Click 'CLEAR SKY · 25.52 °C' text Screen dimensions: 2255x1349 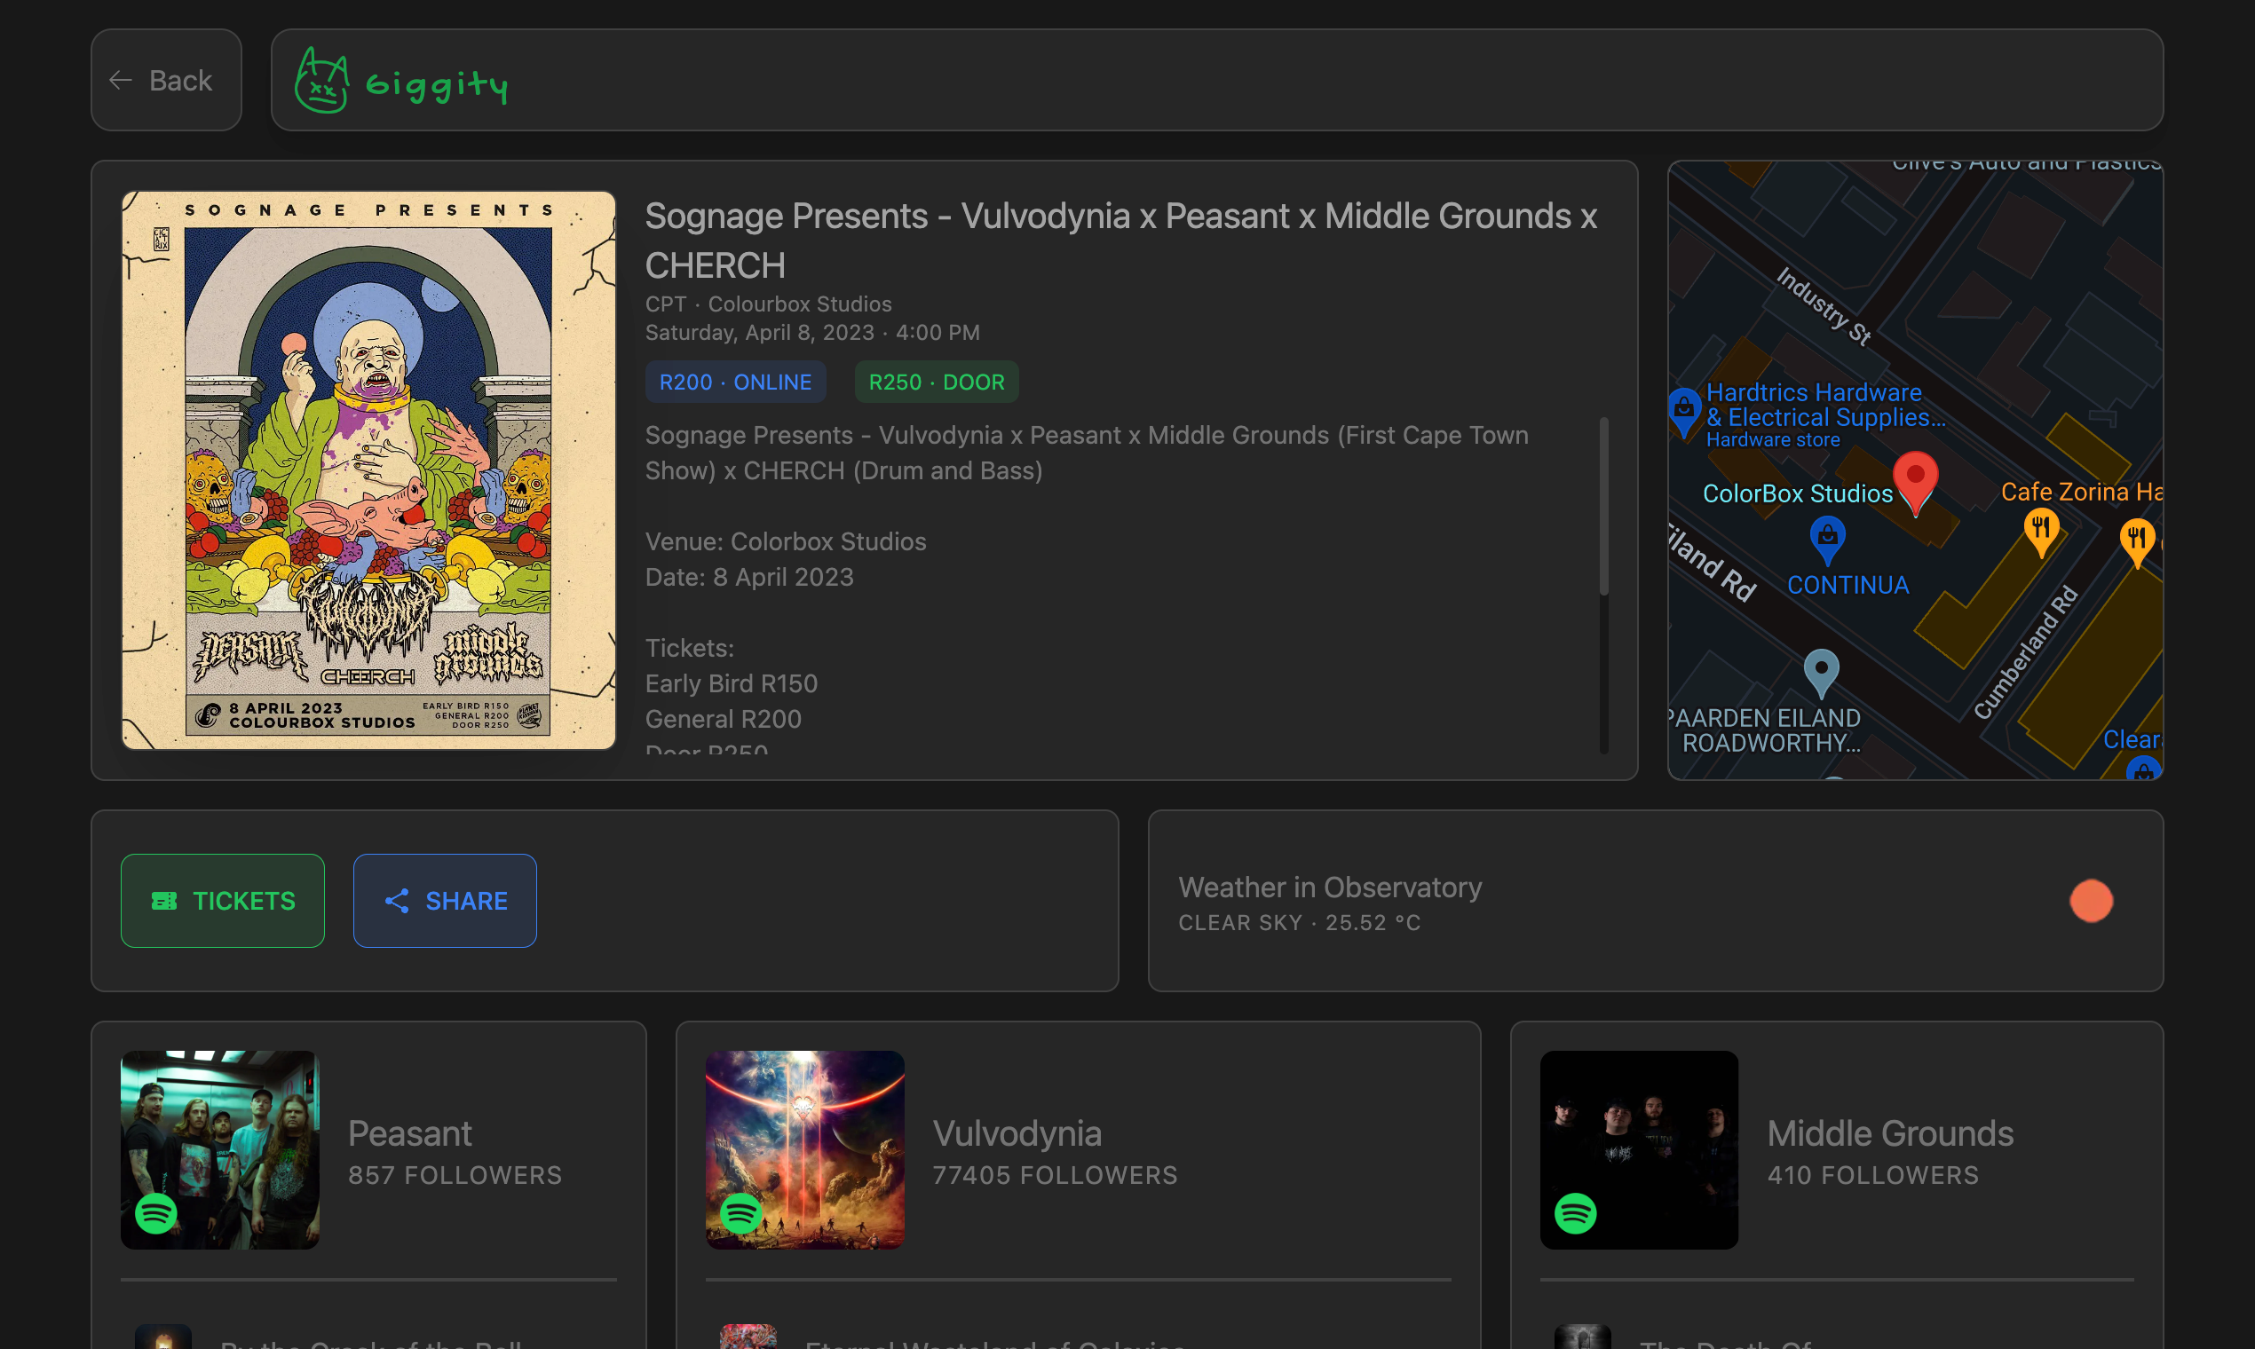[1300, 923]
